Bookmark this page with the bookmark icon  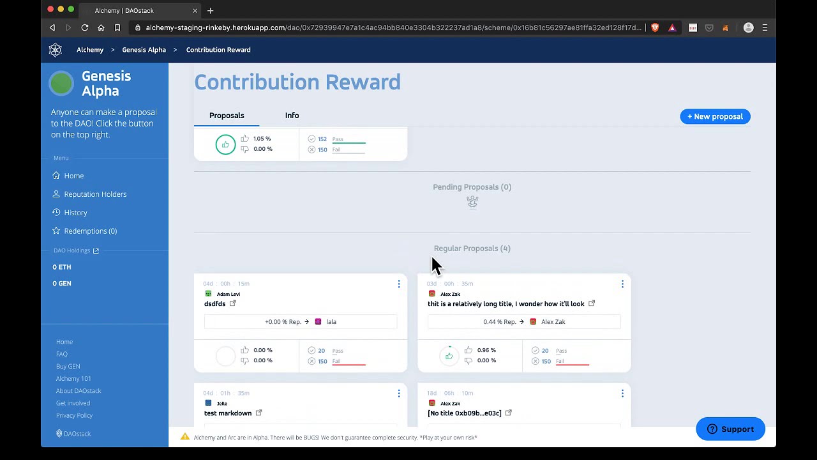point(117,27)
